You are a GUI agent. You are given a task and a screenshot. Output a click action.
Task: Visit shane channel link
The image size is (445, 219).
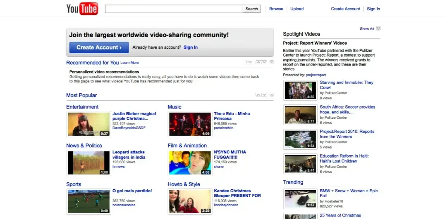tap(218, 167)
